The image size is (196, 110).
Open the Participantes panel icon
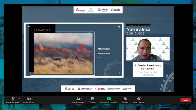click(78, 99)
